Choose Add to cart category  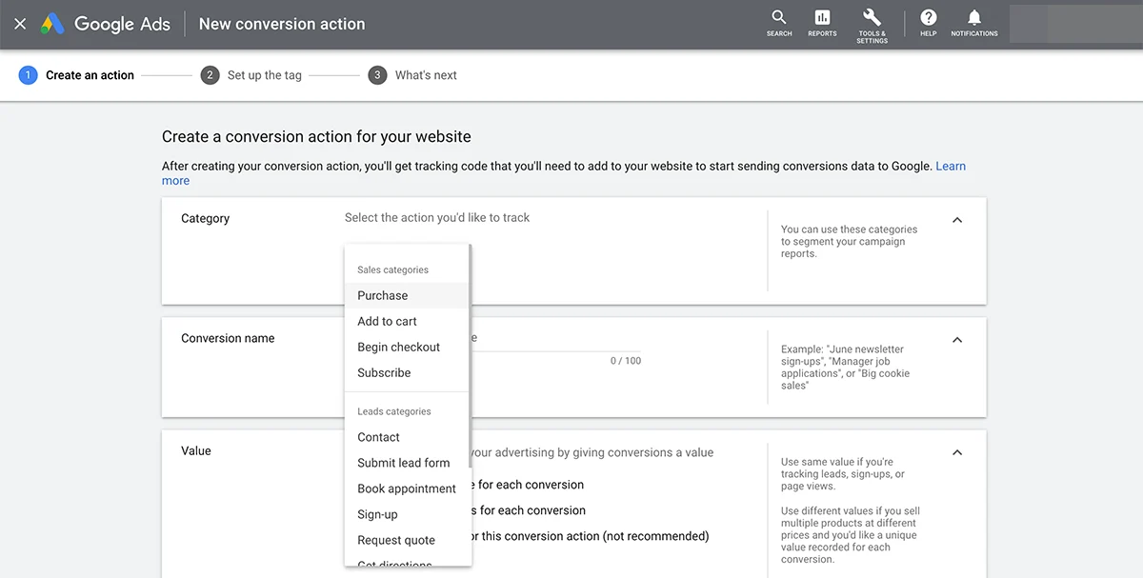tap(387, 321)
